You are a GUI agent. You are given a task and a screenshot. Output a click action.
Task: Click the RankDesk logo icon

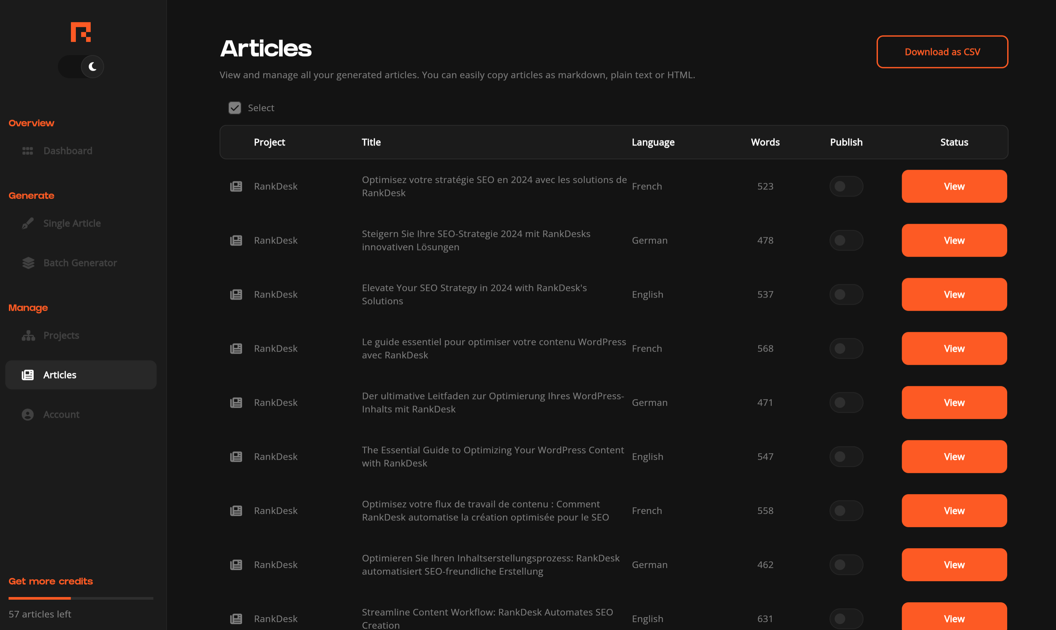81,32
